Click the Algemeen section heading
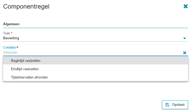193x112 pixels. click(x=11, y=24)
